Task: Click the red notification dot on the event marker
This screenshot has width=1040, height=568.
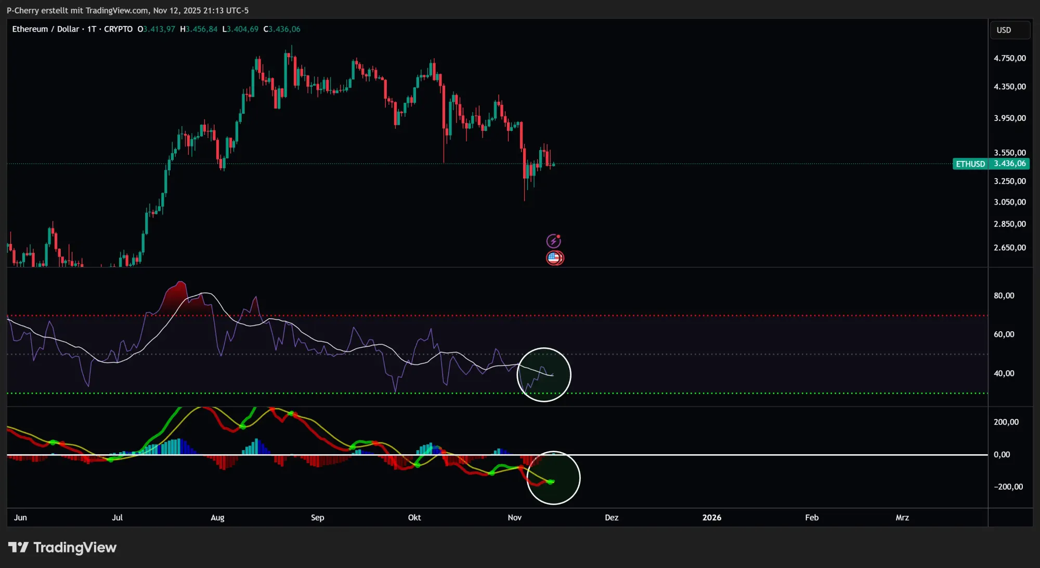Action: pyautogui.click(x=559, y=236)
